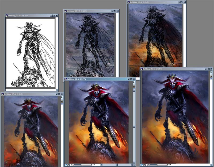This screenshot has height=167, width=214.
Task: Toggle tracing paper in the lichking_08 window
Action: pos(134,82)
